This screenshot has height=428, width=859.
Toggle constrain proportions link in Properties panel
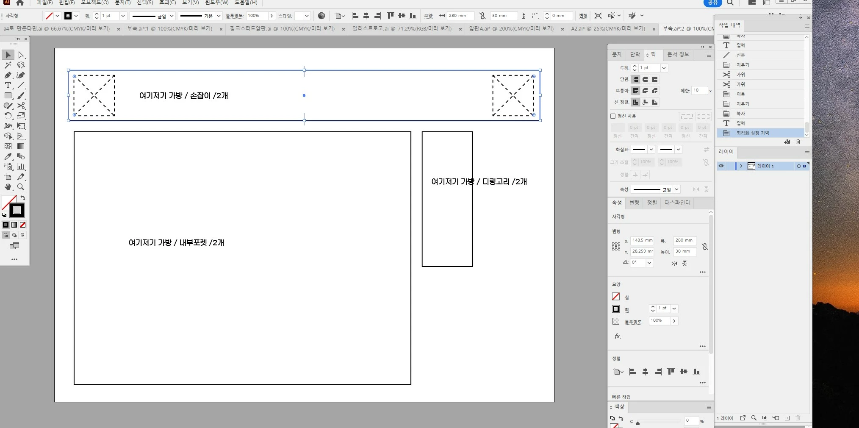[705, 246]
